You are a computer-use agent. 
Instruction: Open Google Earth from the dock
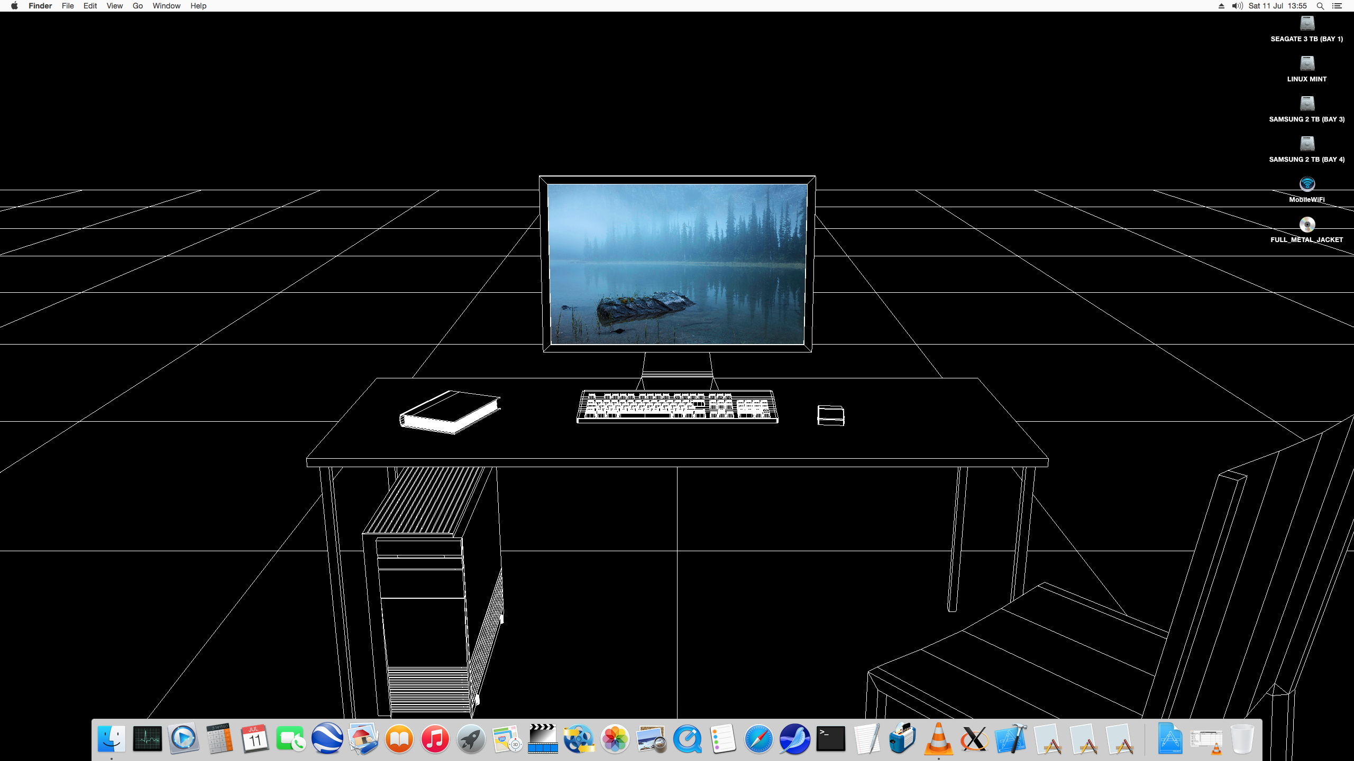pos(327,738)
